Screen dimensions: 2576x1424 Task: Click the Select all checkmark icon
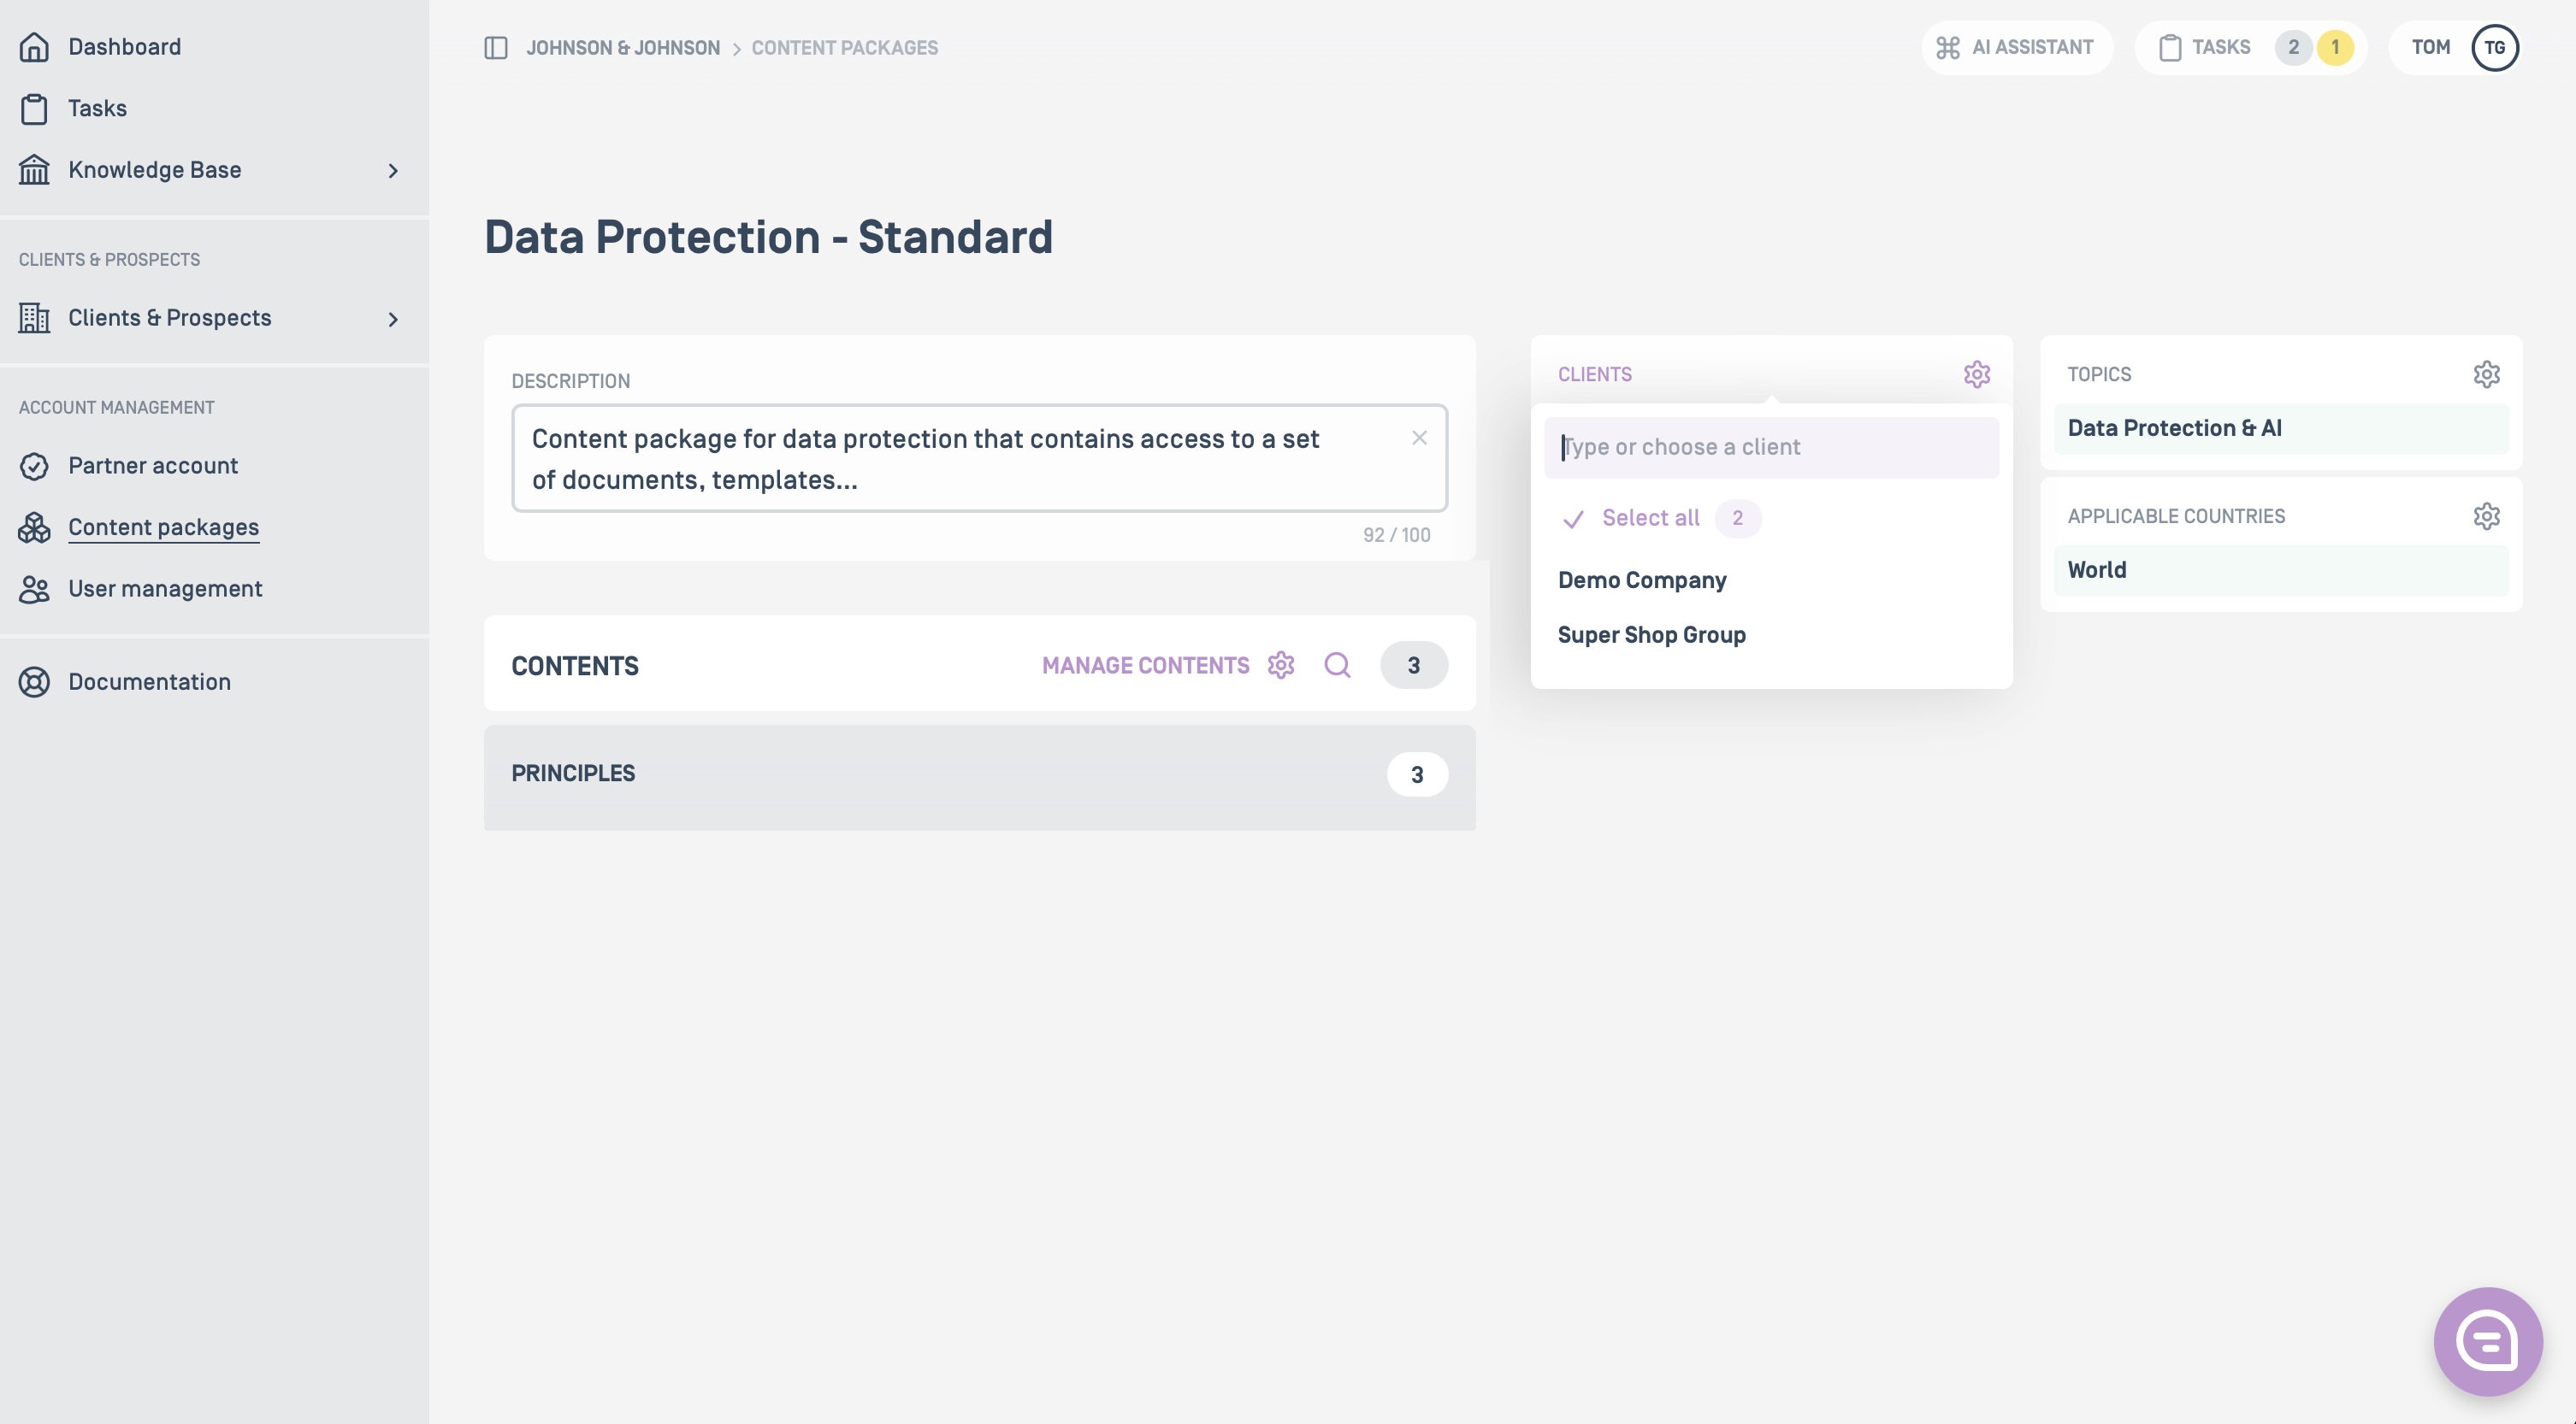(1573, 519)
